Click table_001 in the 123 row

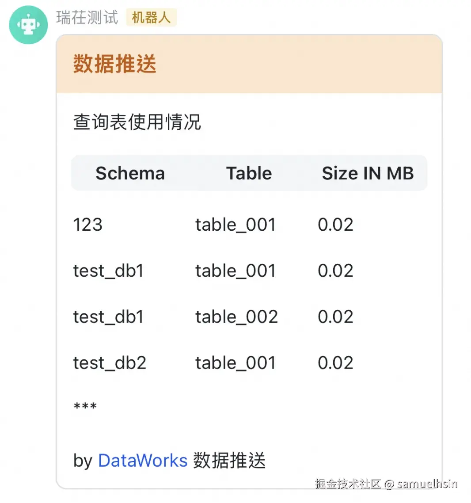(x=235, y=225)
